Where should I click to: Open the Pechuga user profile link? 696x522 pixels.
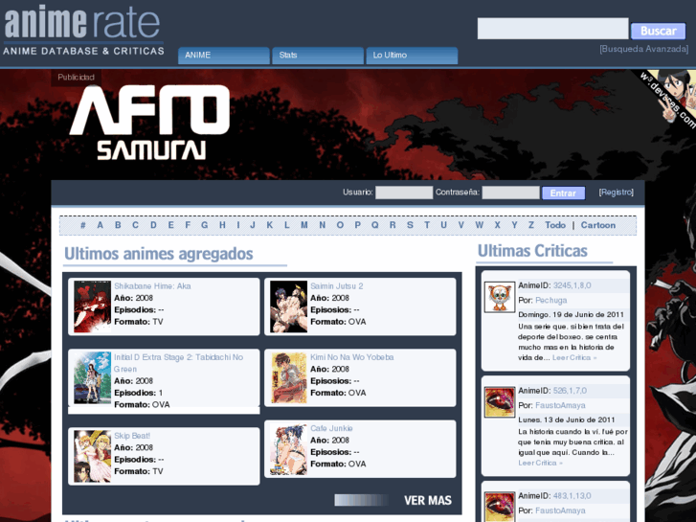550,301
